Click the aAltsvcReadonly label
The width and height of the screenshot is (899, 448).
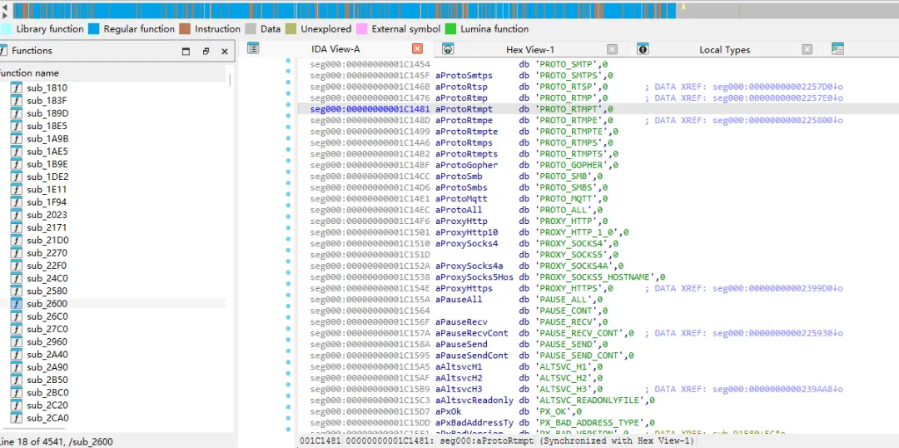click(x=474, y=400)
